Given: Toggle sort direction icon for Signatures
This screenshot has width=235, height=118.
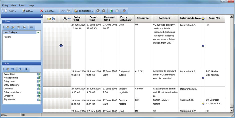Looking at the screenshot, I should (39, 99).
